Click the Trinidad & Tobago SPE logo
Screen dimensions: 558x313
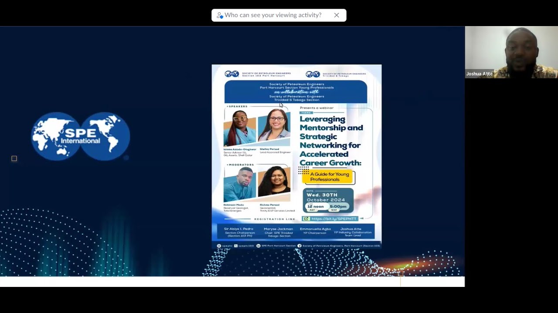pyautogui.click(x=313, y=74)
